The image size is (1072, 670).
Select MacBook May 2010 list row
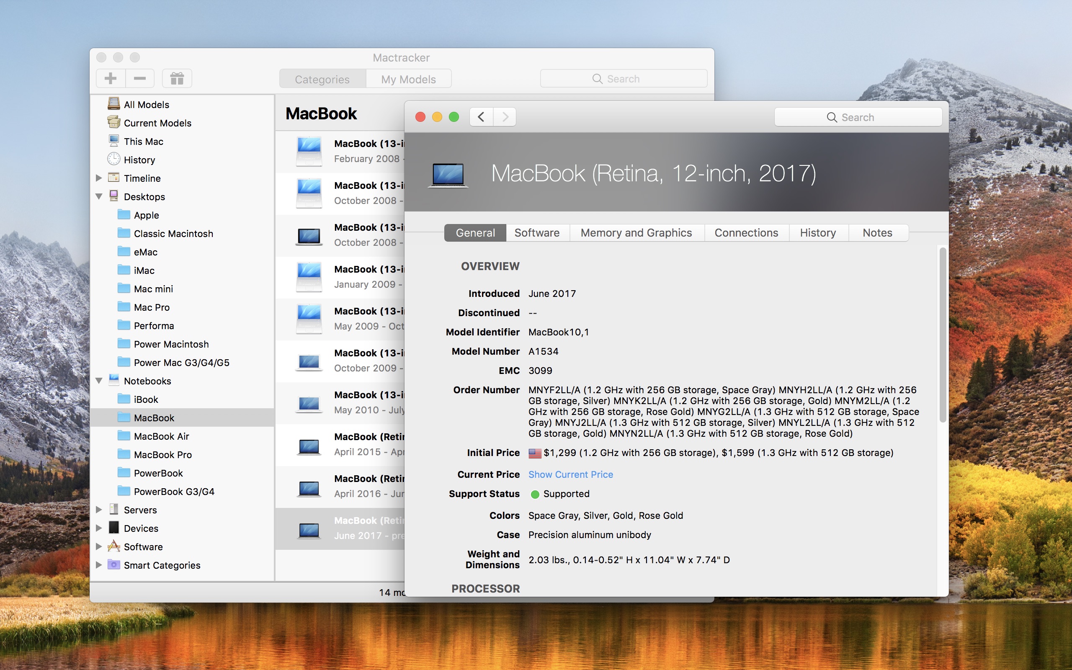point(340,402)
